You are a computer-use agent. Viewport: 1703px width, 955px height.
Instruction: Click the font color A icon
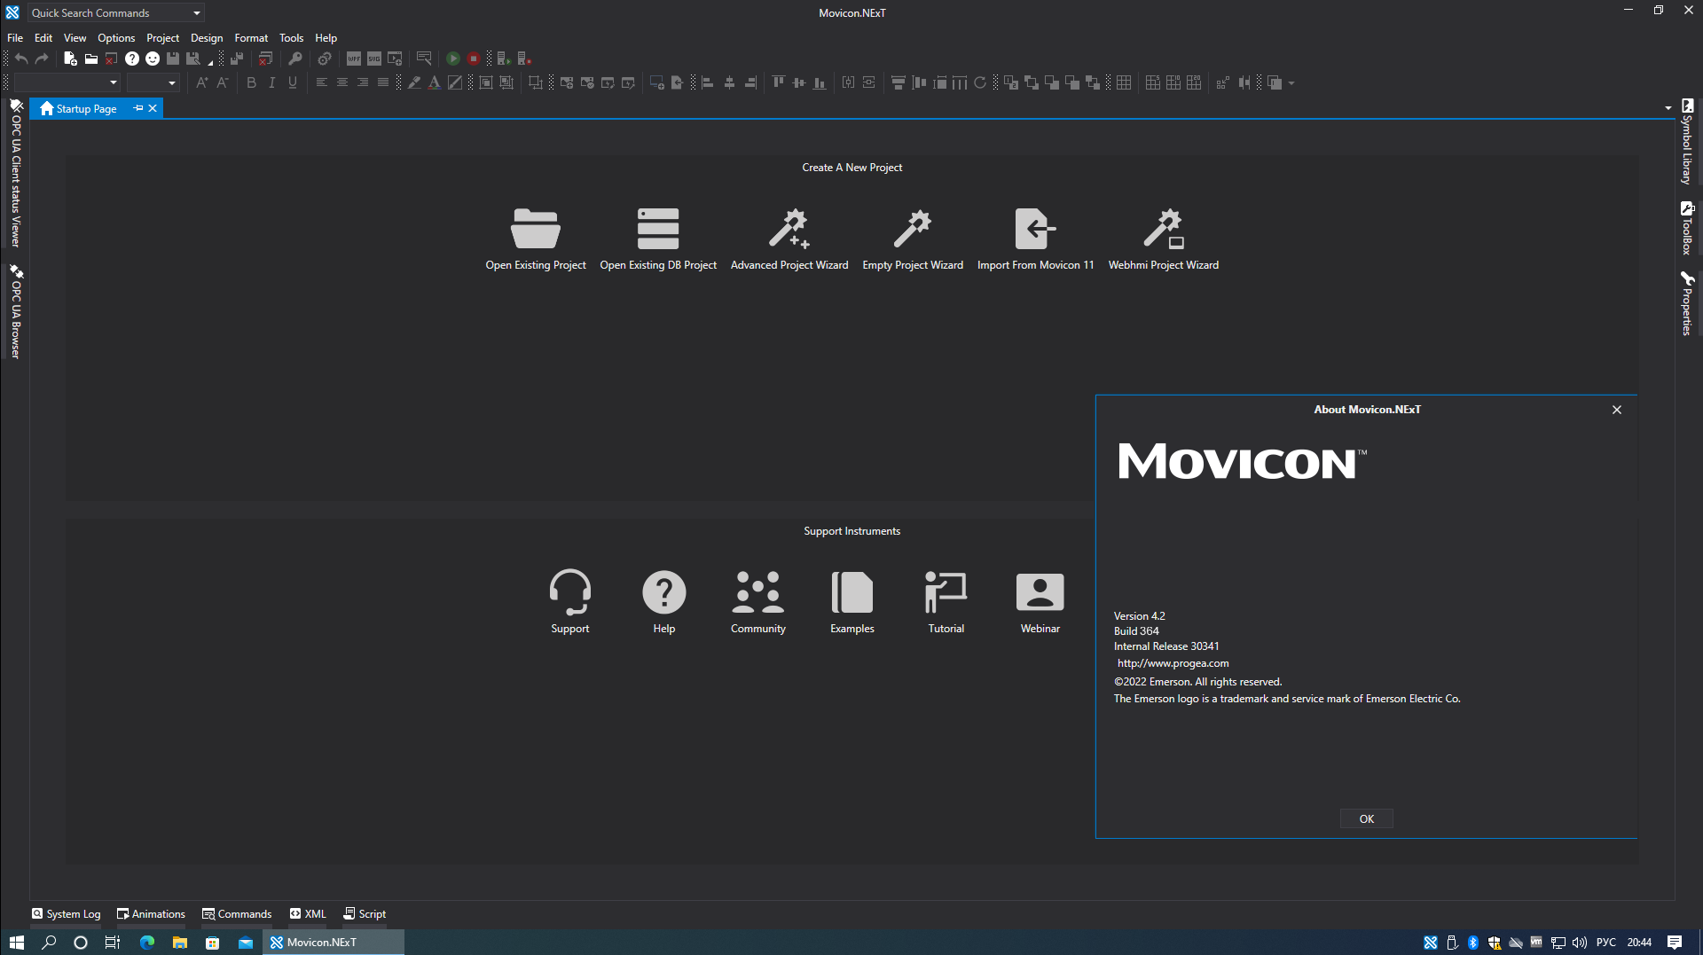coord(435,82)
